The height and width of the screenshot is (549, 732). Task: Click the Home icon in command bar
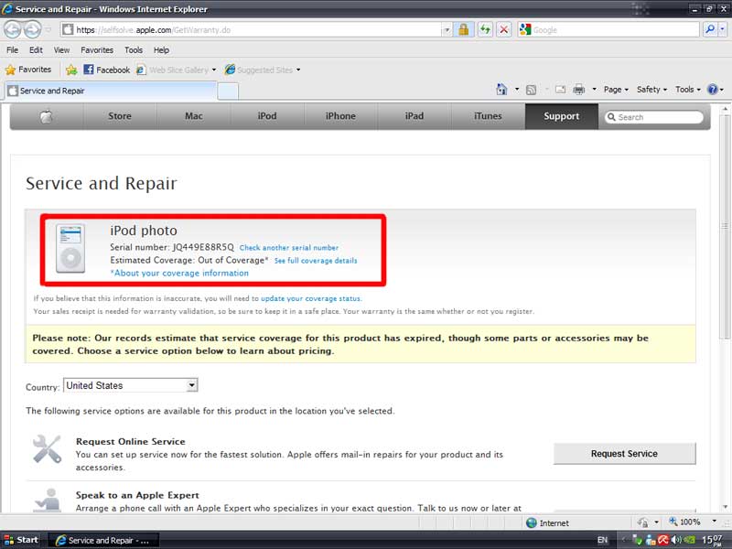501,90
